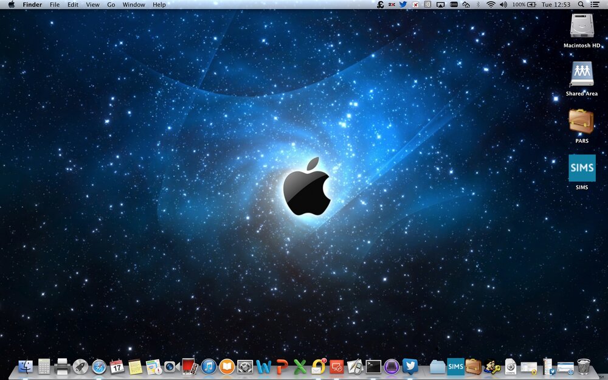Open the battery 100% status menu
The width and height of the screenshot is (608, 380).
pyautogui.click(x=524, y=5)
